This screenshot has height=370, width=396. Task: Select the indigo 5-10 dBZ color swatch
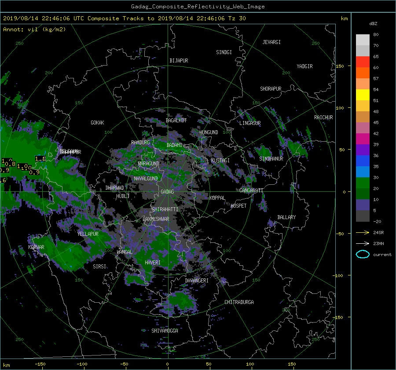[363, 205]
